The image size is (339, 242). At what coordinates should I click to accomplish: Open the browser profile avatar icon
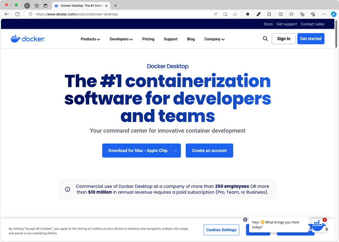point(27,6)
